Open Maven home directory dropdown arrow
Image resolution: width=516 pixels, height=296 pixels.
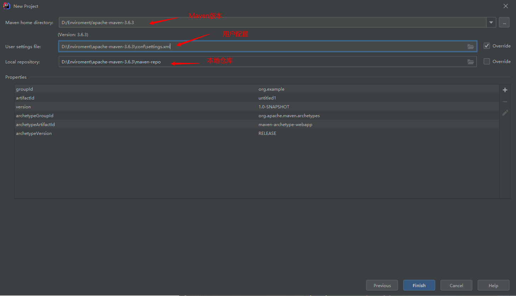(x=491, y=22)
